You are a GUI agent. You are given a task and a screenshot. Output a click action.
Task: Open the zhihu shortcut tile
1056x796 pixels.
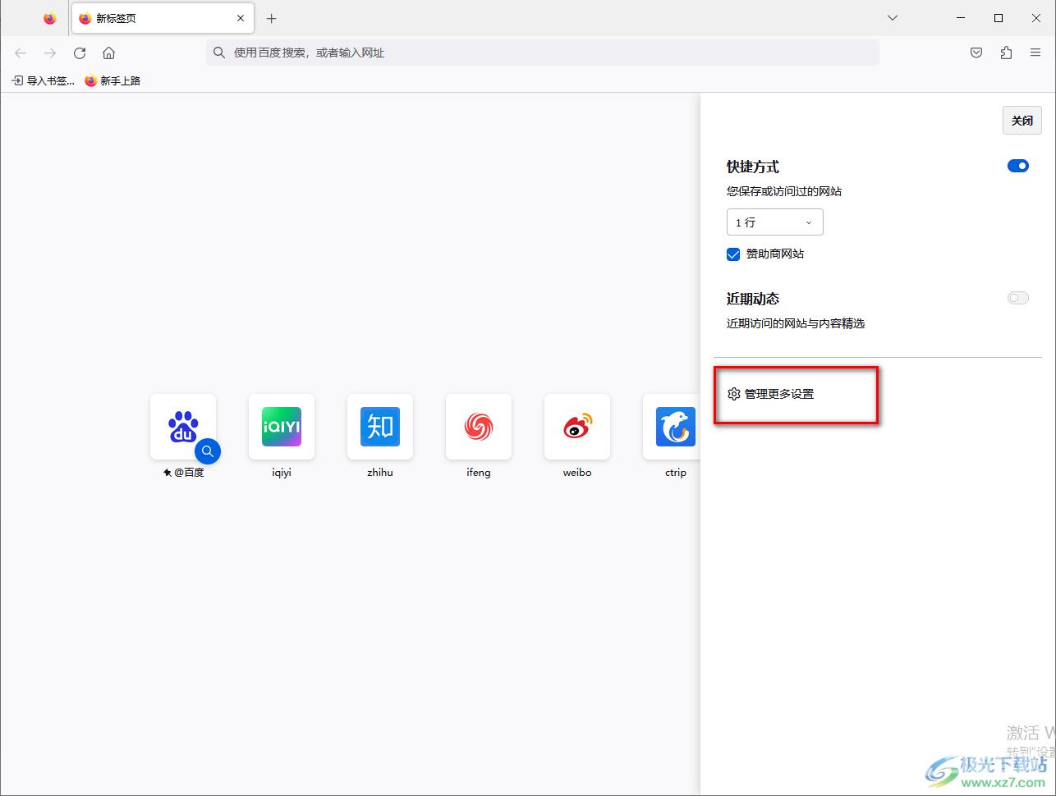[380, 427]
